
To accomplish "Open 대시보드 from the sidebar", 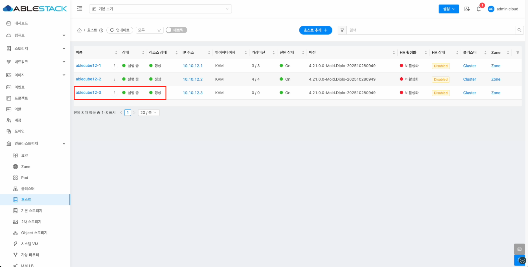I will pyautogui.click(x=21, y=23).
